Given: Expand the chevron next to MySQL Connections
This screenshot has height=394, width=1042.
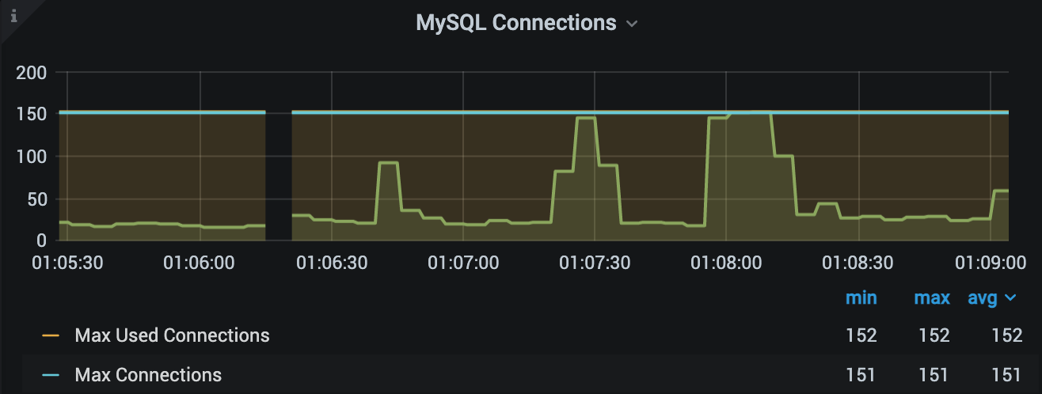Looking at the screenshot, I should tap(631, 25).
